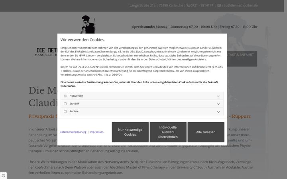Click the info@die-methodiker.de email address
Image resolution: width=287 pixels, height=179 pixels.
[240, 6]
